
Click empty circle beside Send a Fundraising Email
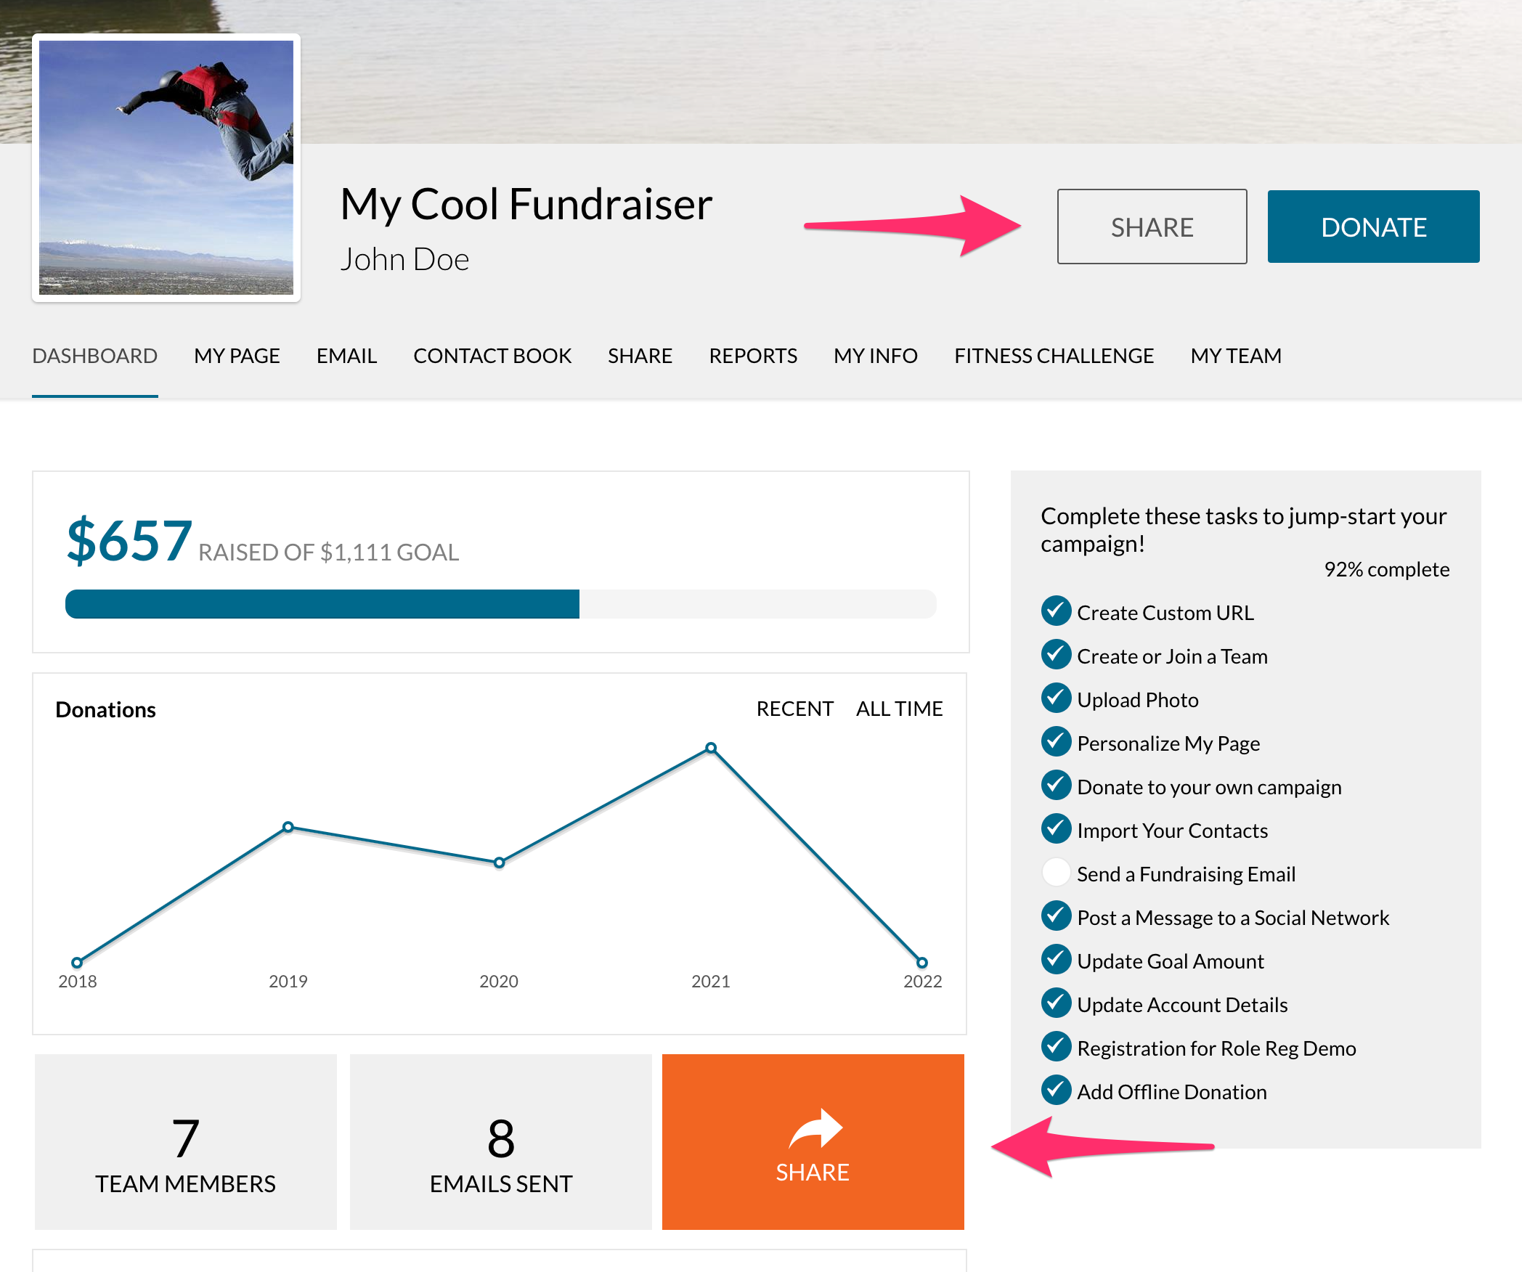pyautogui.click(x=1056, y=873)
